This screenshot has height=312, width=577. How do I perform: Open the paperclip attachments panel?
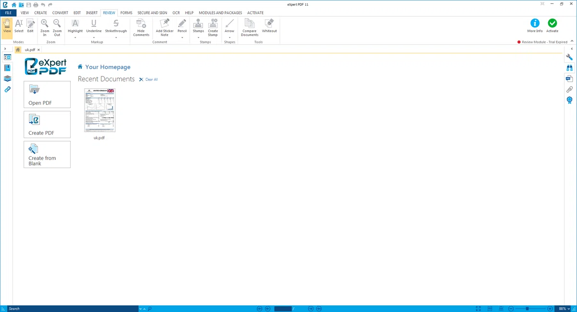pos(569,89)
